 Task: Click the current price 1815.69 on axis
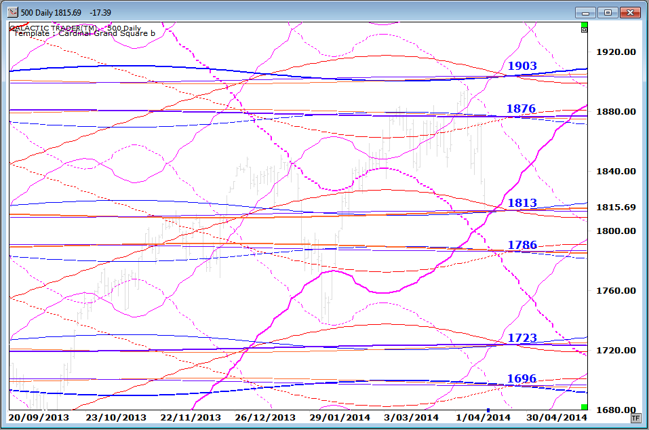point(616,207)
